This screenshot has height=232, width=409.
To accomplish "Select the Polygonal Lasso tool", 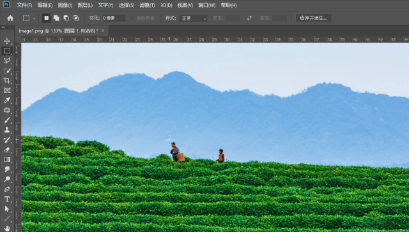I will [7, 61].
